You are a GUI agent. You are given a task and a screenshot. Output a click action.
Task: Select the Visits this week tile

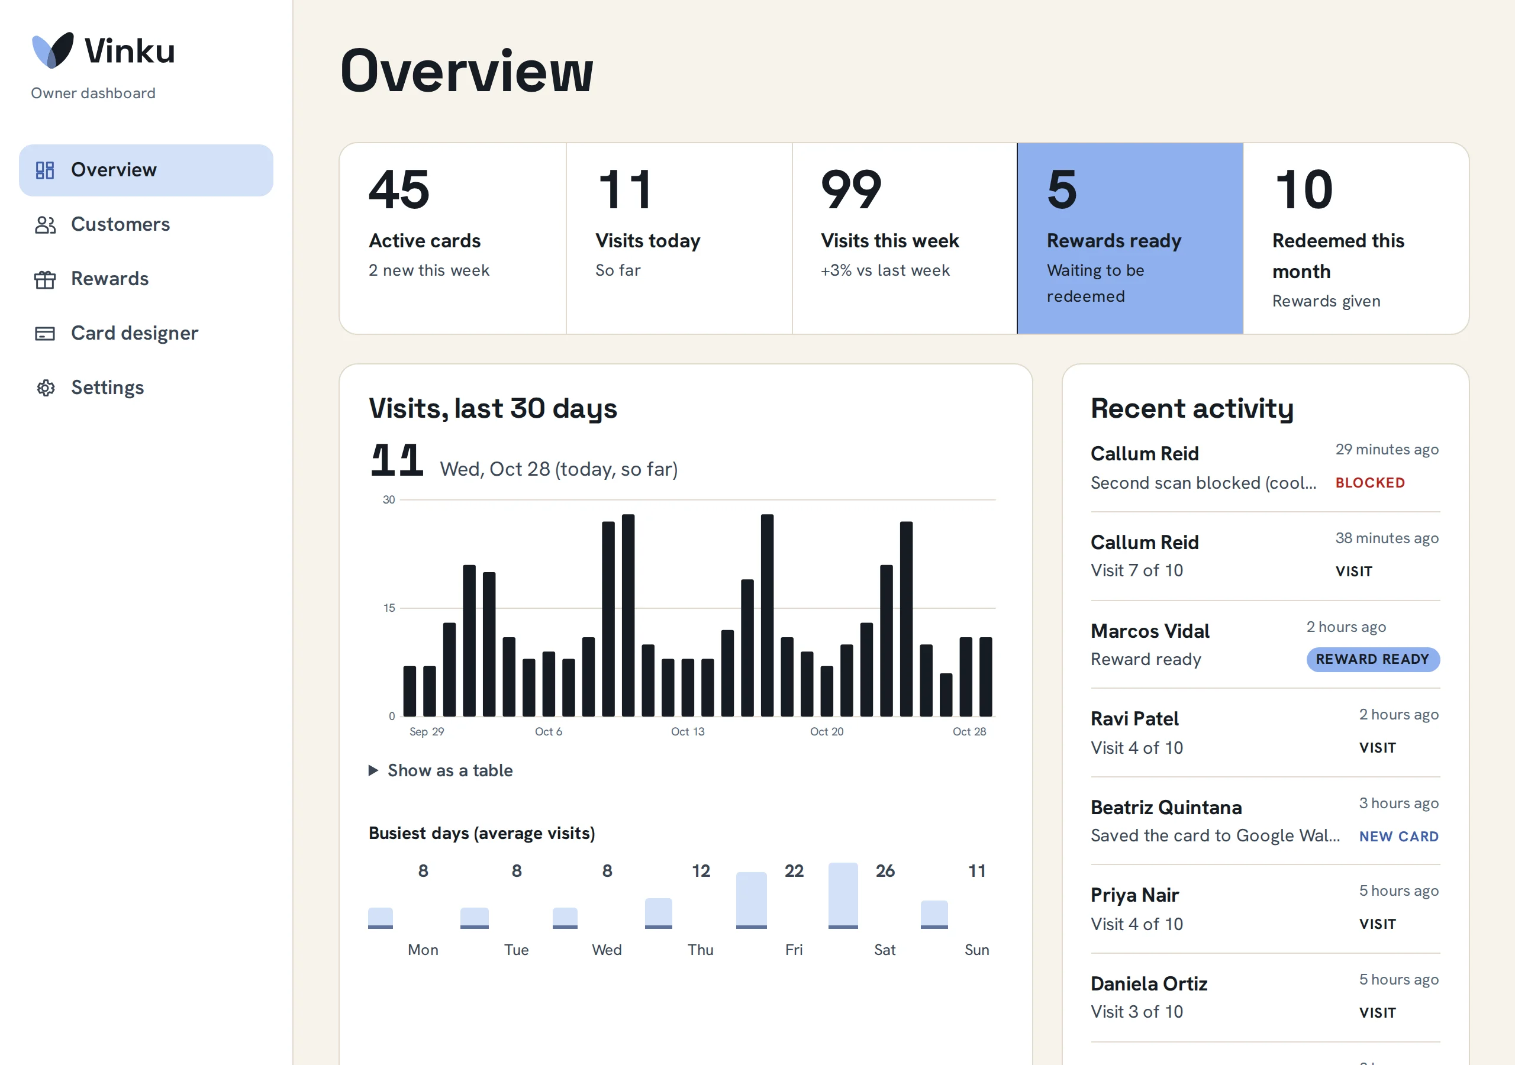tap(904, 238)
